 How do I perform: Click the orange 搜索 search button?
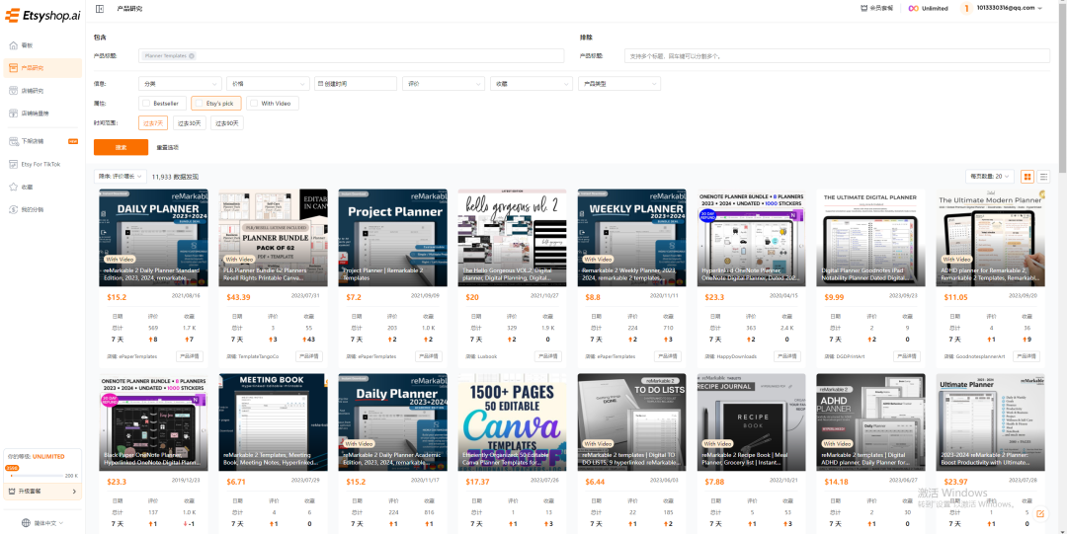(x=122, y=148)
